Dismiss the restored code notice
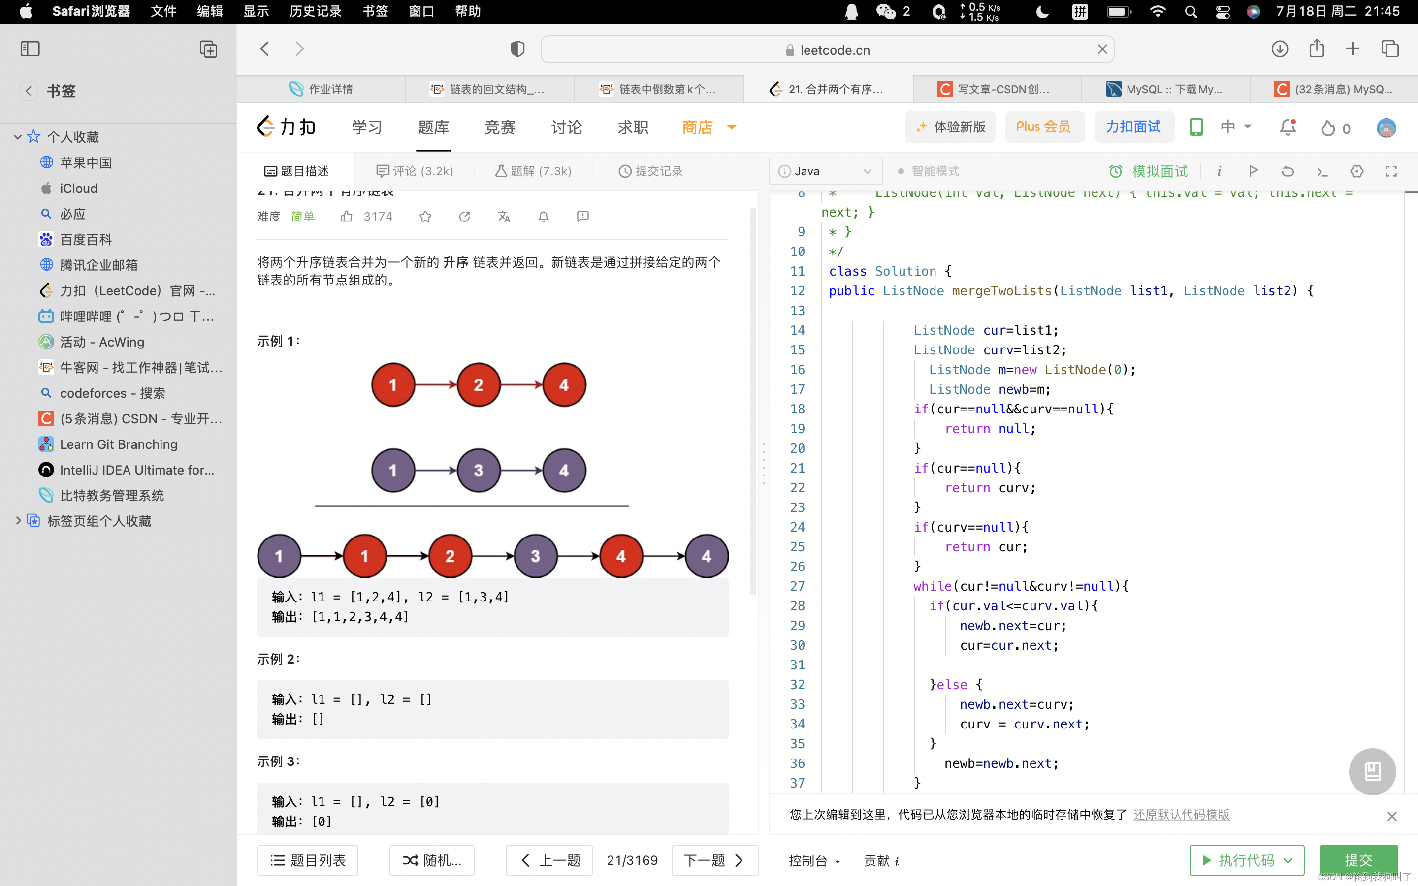The width and height of the screenshot is (1418, 886). coord(1392,816)
